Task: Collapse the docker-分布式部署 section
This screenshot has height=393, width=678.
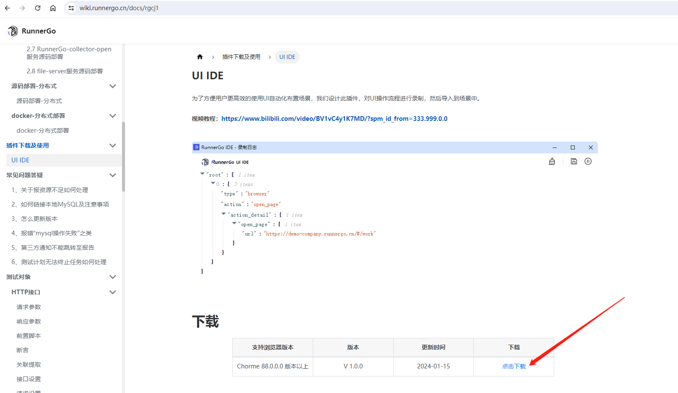Action: (113, 116)
